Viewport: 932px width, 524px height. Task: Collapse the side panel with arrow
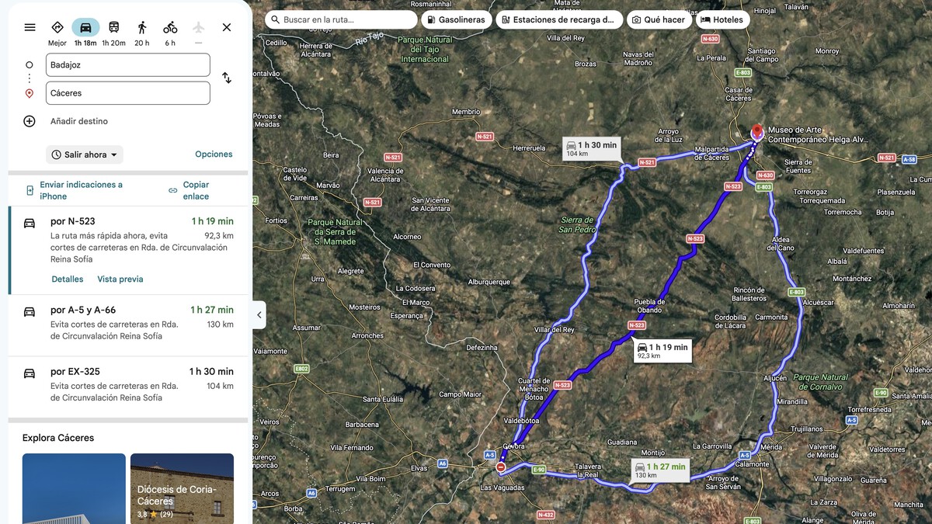tap(259, 315)
